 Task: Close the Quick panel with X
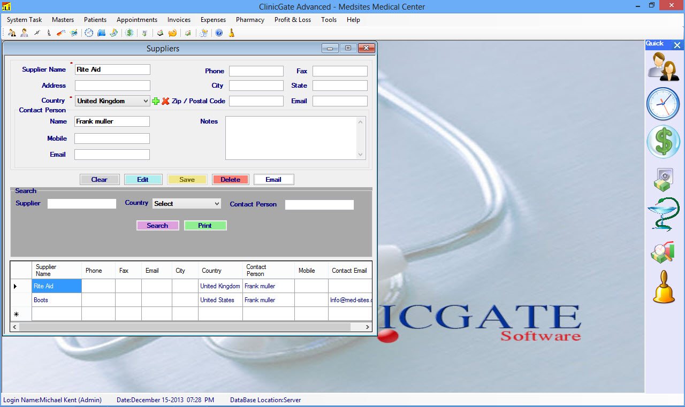point(677,45)
